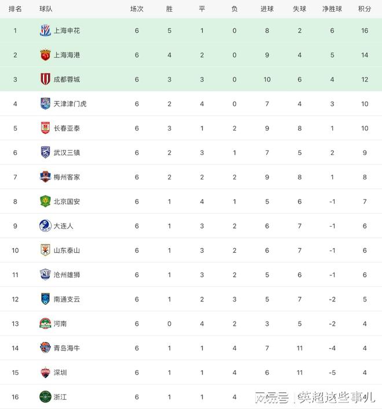Click the Henan team green-red logo

coord(45,323)
